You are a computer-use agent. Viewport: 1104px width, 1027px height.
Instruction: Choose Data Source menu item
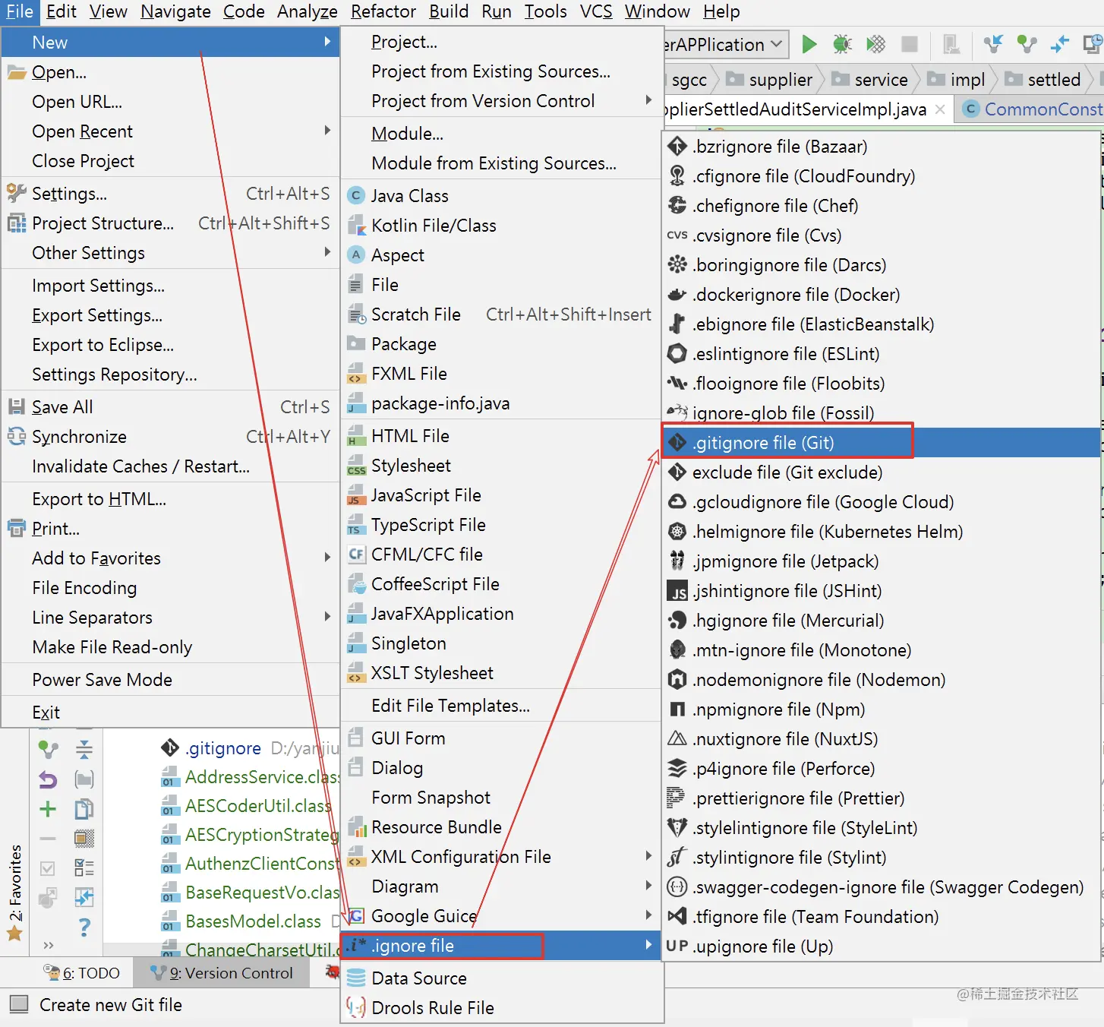coord(501,978)
